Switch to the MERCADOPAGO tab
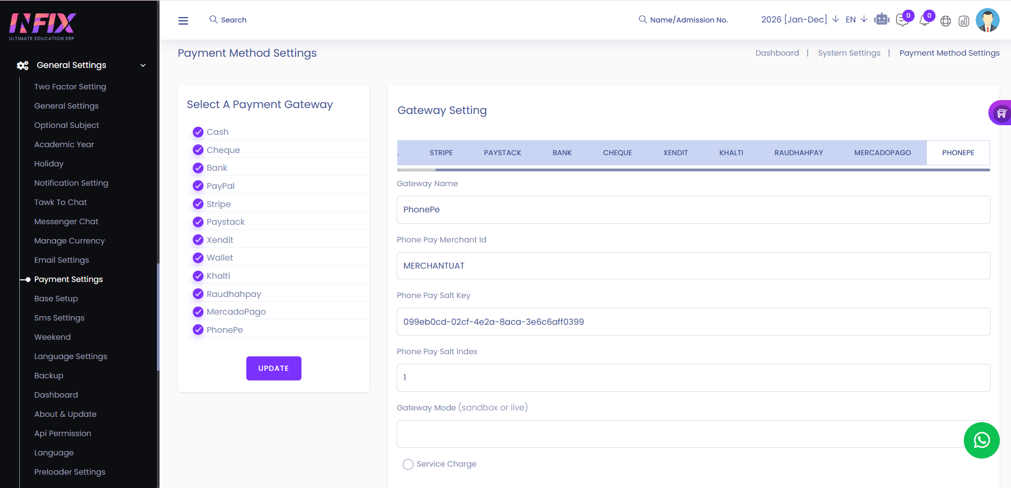This screenshot has width=1011, height=488. [x=882, y=152]
